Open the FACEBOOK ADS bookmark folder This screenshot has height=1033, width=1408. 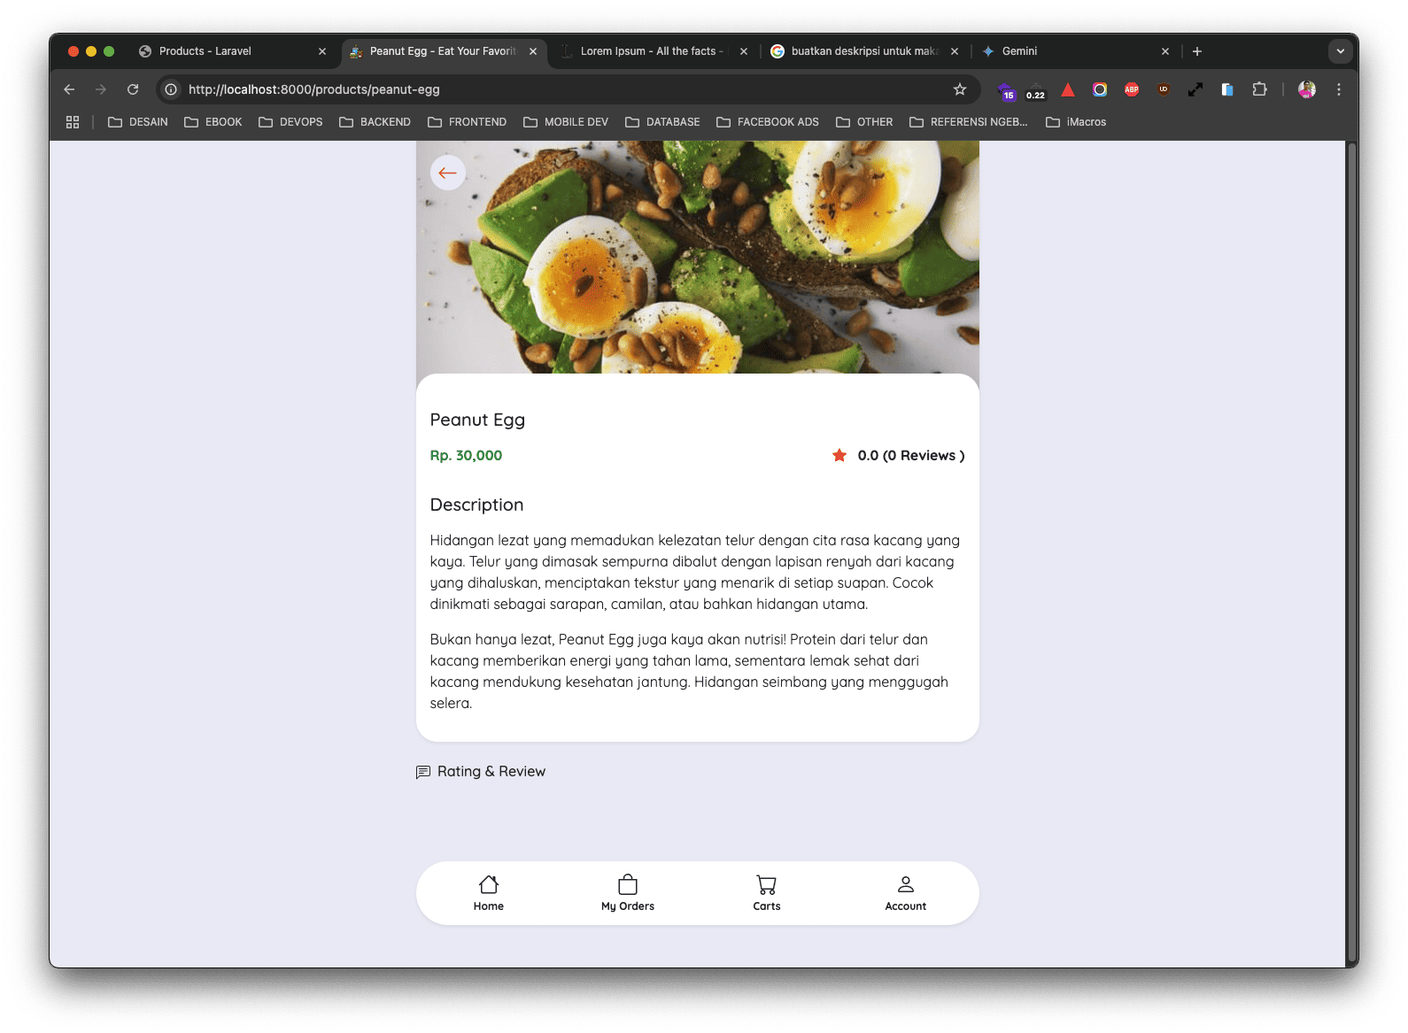[768, 122]
